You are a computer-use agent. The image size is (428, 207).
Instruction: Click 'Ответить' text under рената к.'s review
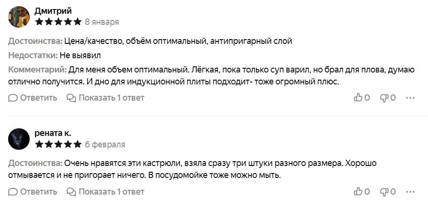point(39,192)
